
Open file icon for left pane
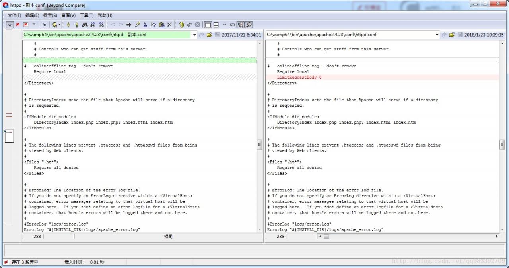coord(210,35)
